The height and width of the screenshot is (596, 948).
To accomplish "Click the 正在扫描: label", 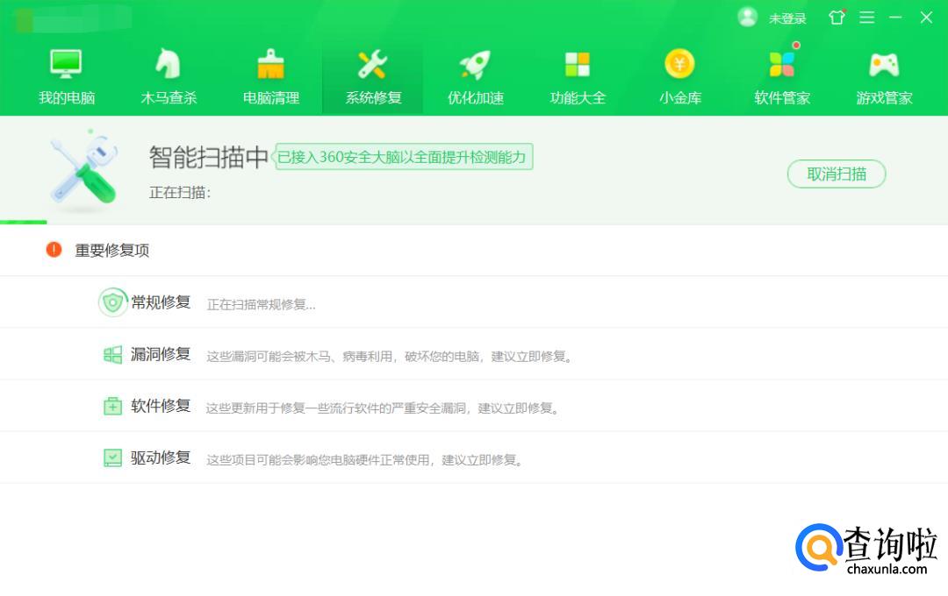I will tap(180, 193).
